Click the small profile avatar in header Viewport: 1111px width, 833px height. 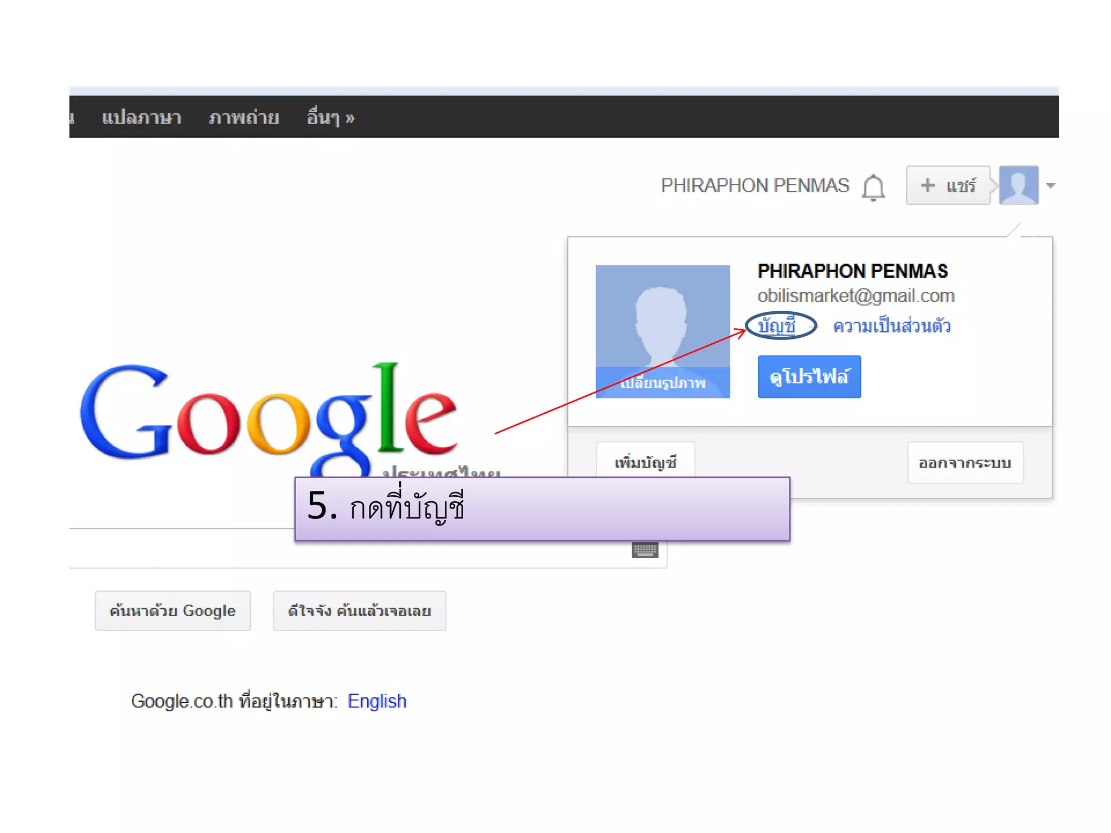(1019, 185)
